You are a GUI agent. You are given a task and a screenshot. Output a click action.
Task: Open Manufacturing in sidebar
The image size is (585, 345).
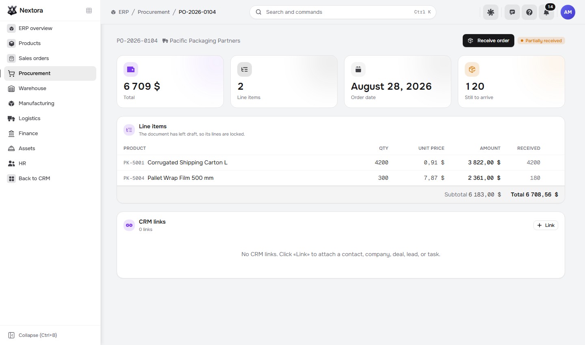[x=50, y=103]
